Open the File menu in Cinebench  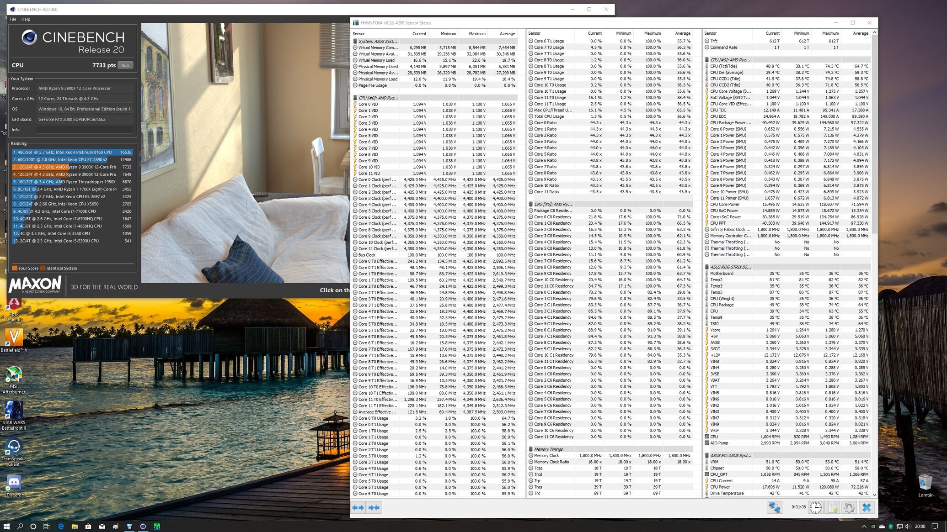pos(13,19)
